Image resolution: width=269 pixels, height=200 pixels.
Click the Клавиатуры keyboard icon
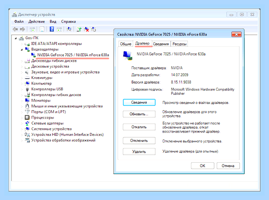click(27, 78)
